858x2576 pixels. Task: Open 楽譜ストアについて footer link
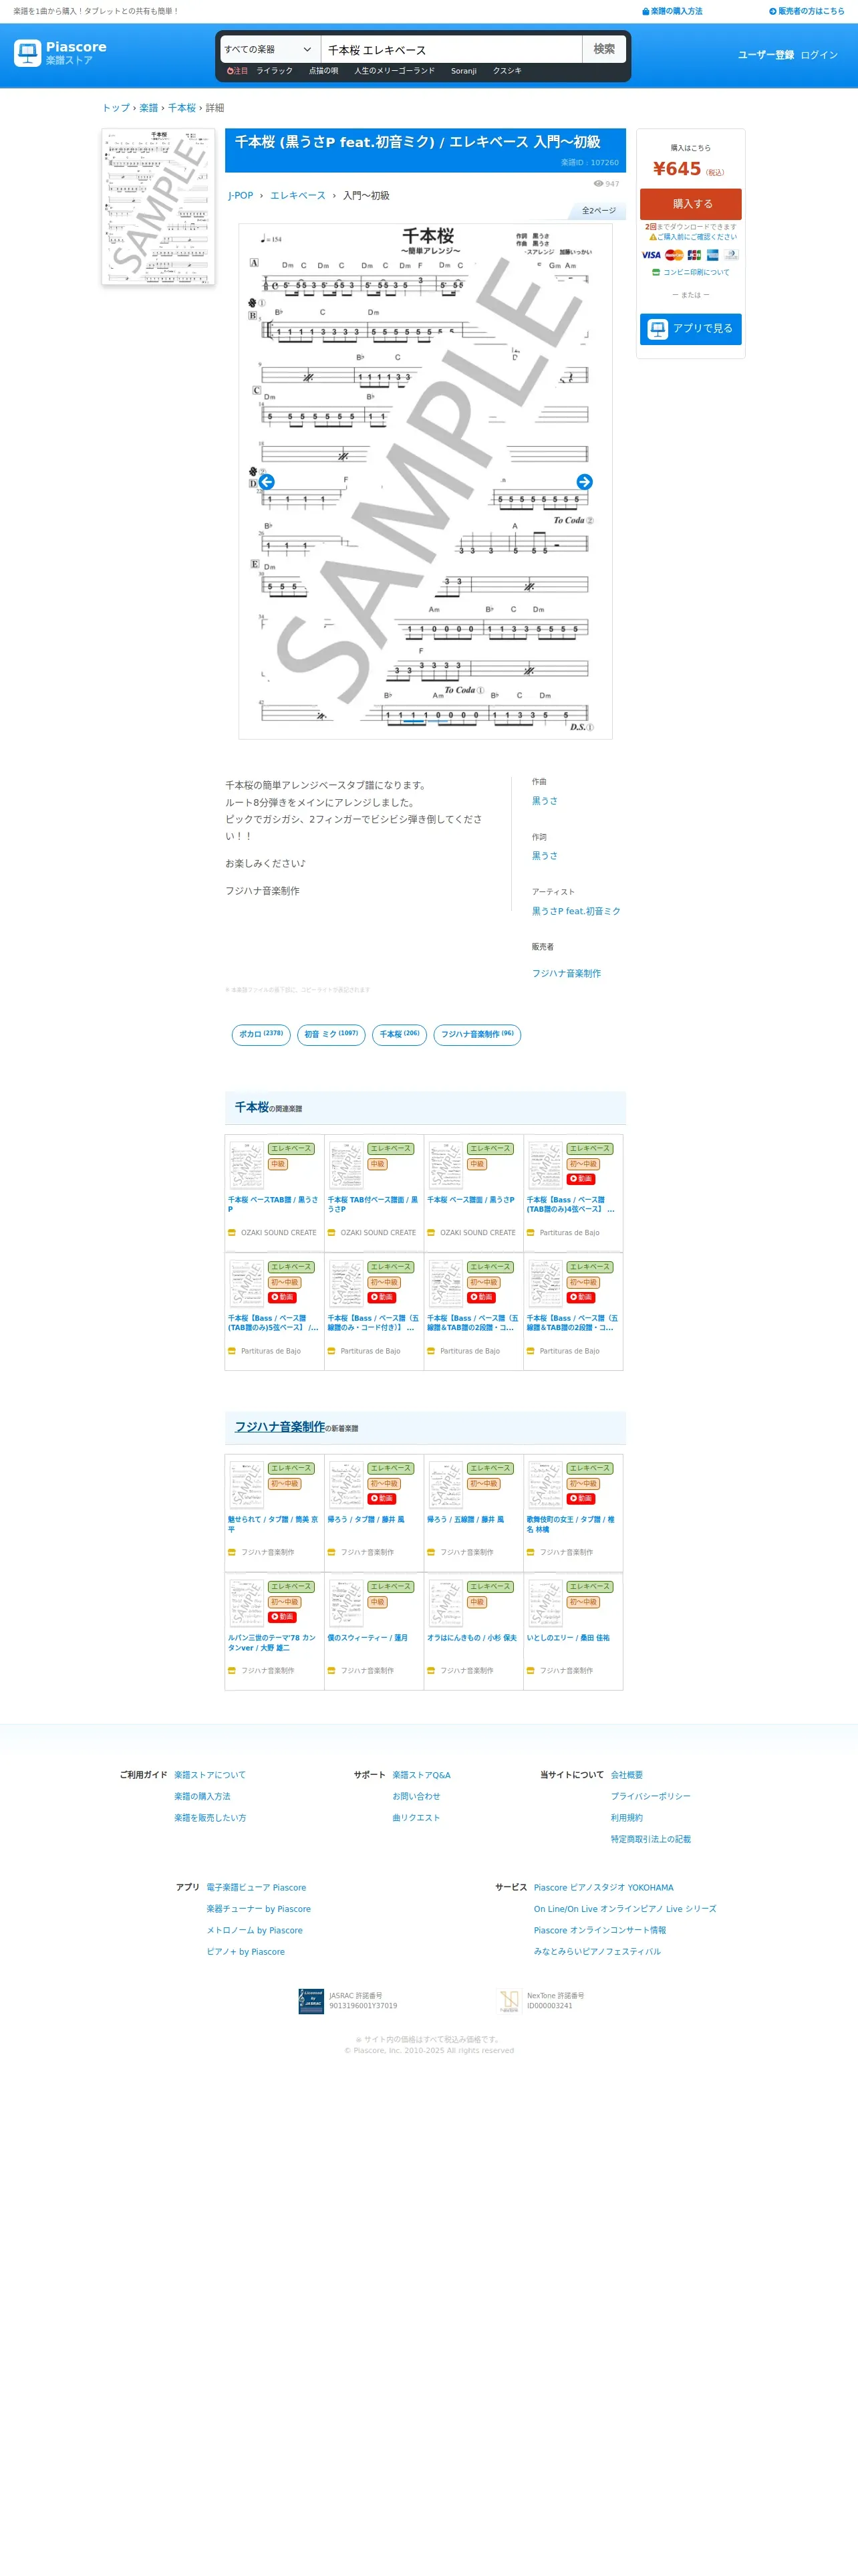click(x=210, y=1775)
